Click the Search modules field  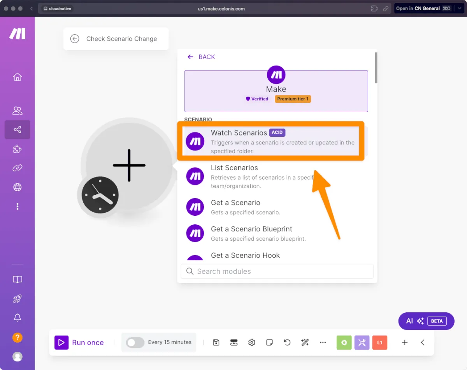click(277, 271)
